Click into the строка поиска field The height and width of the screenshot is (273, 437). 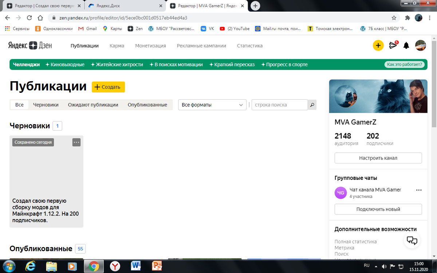click(280, 105)
